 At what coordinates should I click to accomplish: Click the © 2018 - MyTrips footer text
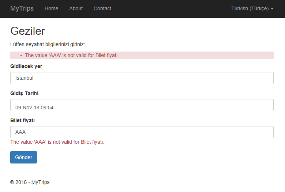30,182
